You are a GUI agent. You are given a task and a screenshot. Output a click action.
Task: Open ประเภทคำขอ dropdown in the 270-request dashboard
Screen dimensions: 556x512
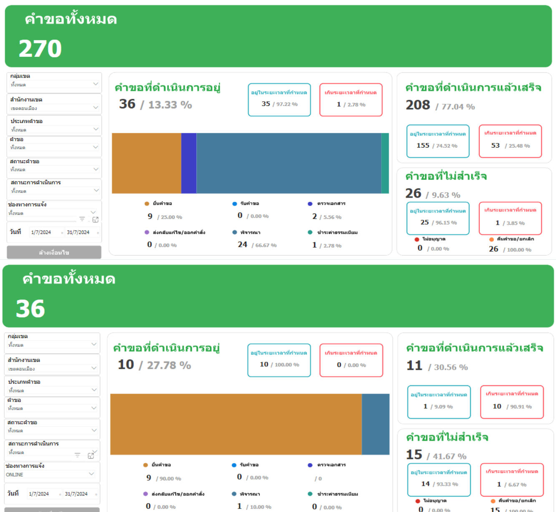[x=96, y=129]
